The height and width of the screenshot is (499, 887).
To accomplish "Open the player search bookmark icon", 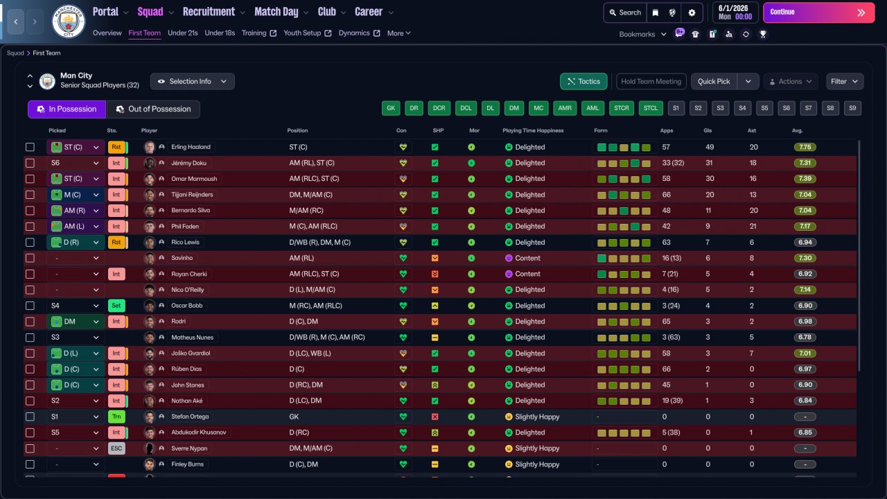I will pos(729,34).
